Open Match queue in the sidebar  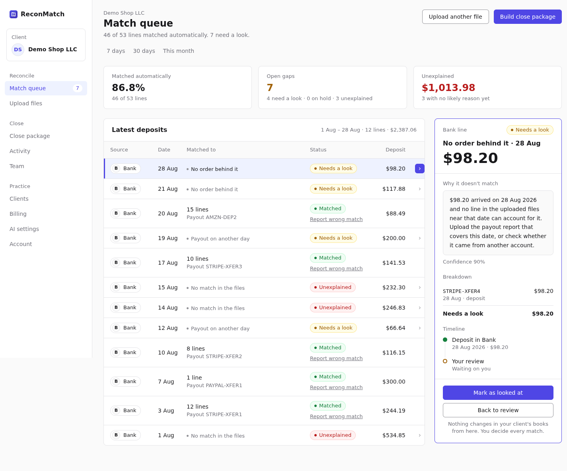[46, 88]
